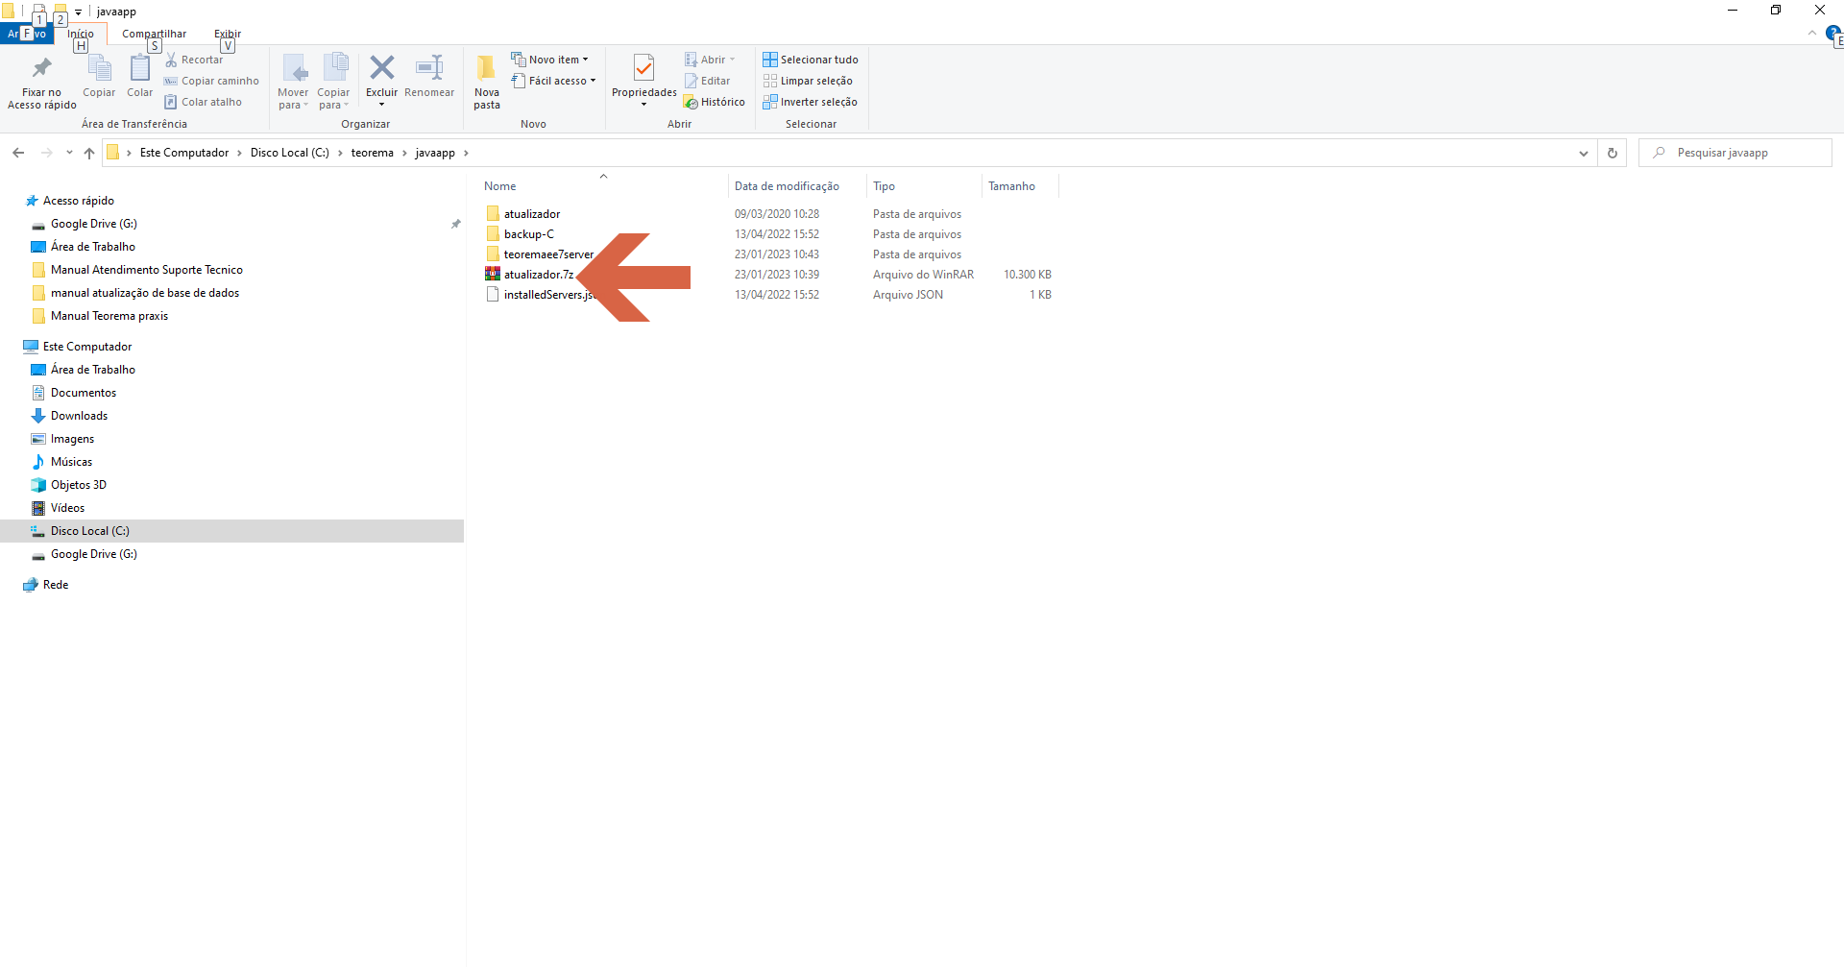Choose Copiar caminho option
The image size is (1844, 967).
[212, 81]
